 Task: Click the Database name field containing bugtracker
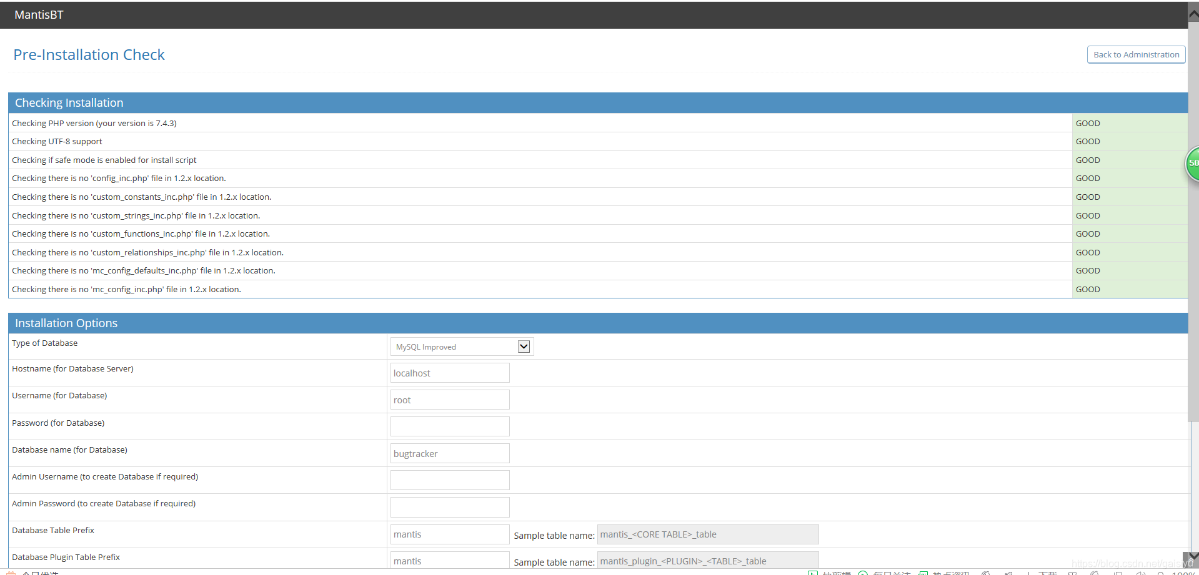point(450,453)
